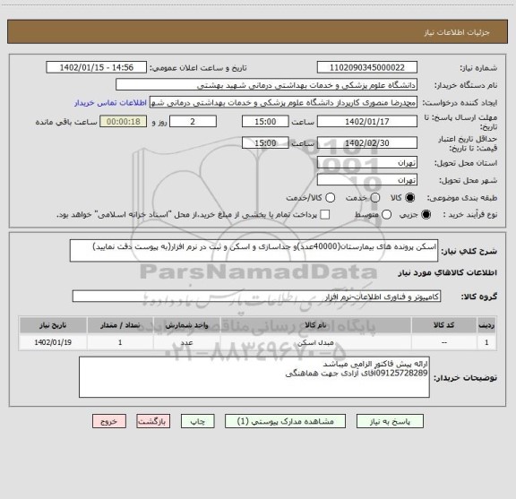The width and height of the screenshot is (516, 499).
Task: Click the remaining time field 00:00:18
Action: pyautogui.click(x=124, y=122)
